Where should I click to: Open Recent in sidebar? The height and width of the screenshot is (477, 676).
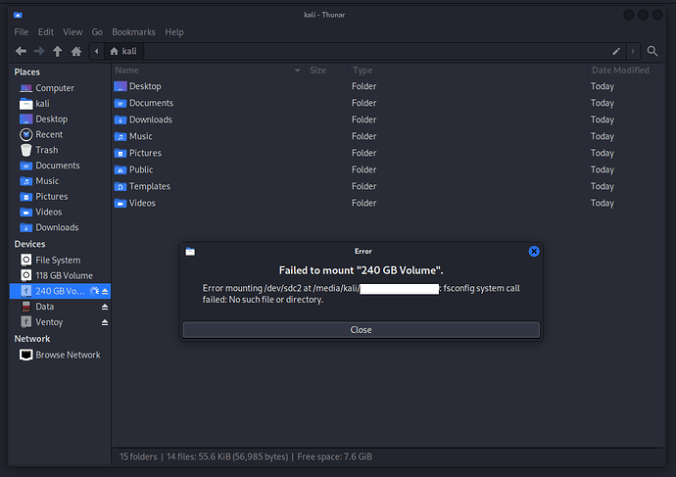click(61, 134)
